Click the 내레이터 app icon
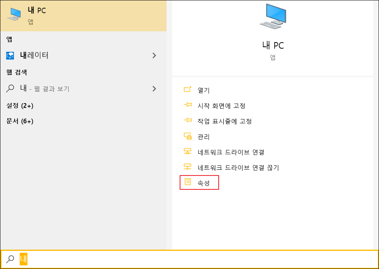 pyautogui.click(x=10, y=56)
